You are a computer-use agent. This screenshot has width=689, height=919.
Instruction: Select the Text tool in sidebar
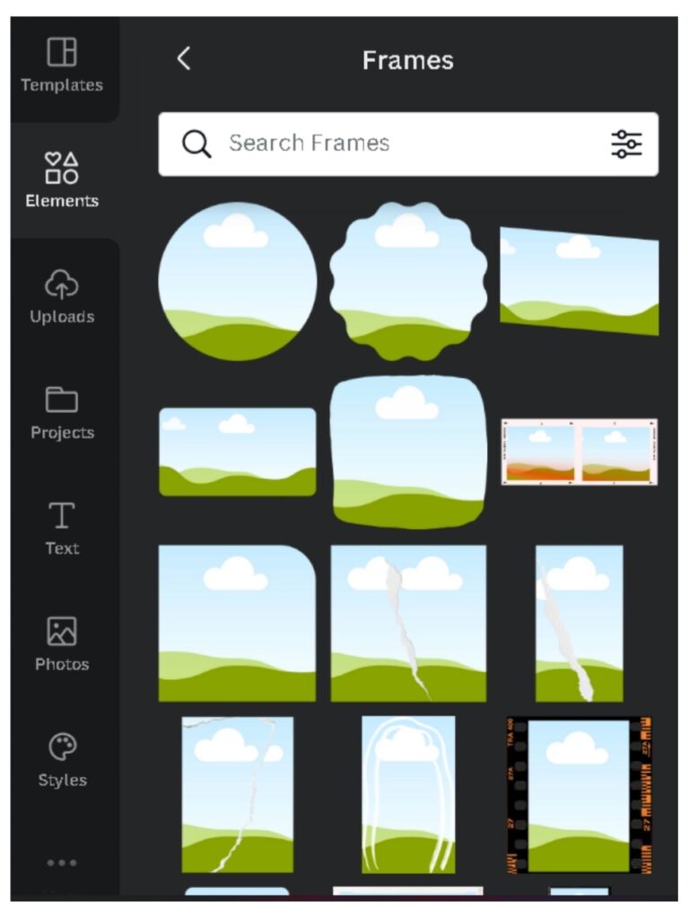[x=62, y=529]
